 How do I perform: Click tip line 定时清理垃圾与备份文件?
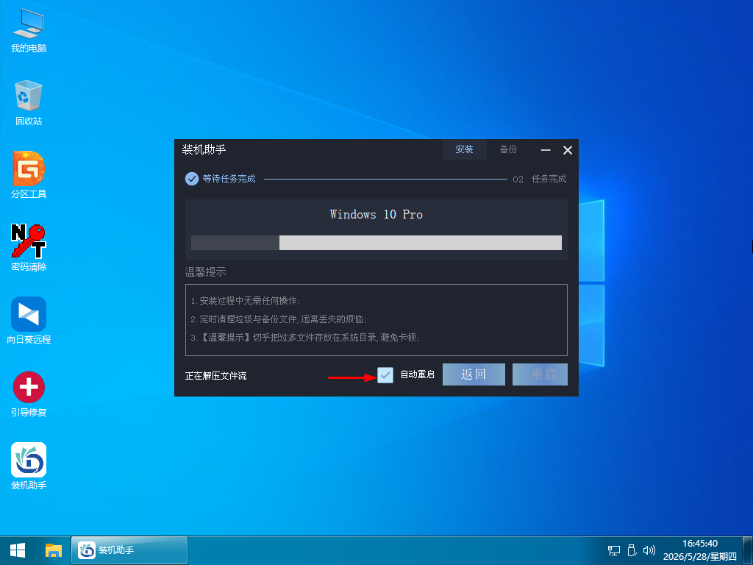click(279, 319)
